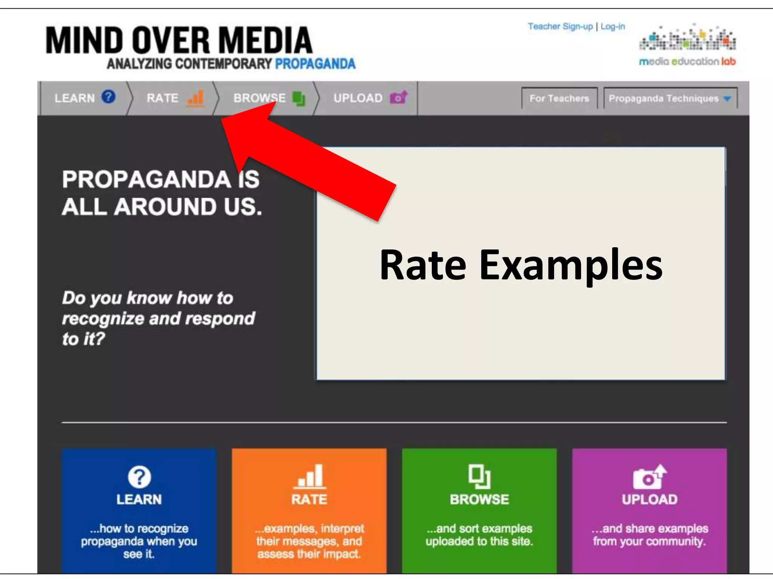Select the blue LEARN tile heading

pyautogui.click(x=139, y=499)
